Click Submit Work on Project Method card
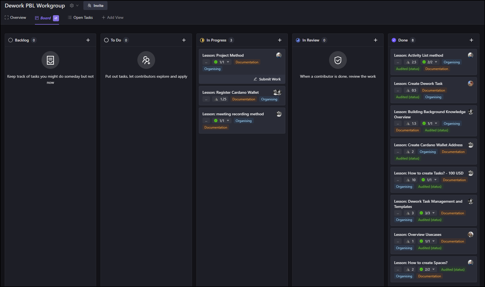Image resolution: width=485 pixels, height=287 pixels. click(267, 79)
